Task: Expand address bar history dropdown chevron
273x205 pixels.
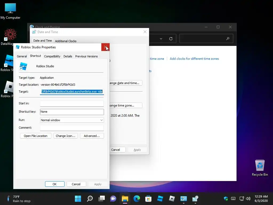Action: tap(161, 39)
